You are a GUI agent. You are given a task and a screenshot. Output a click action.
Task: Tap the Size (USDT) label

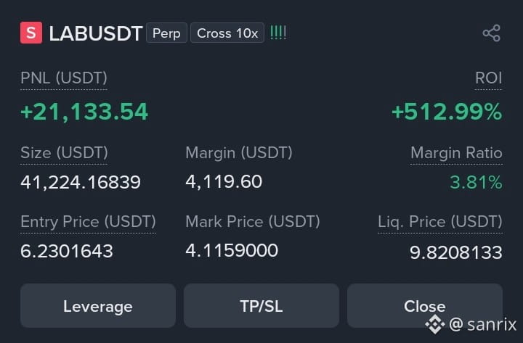coord(64,153)
